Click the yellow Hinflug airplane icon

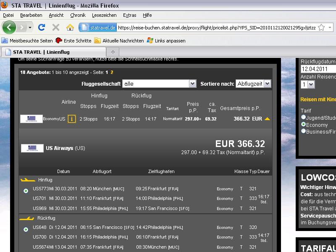point(28,180)
